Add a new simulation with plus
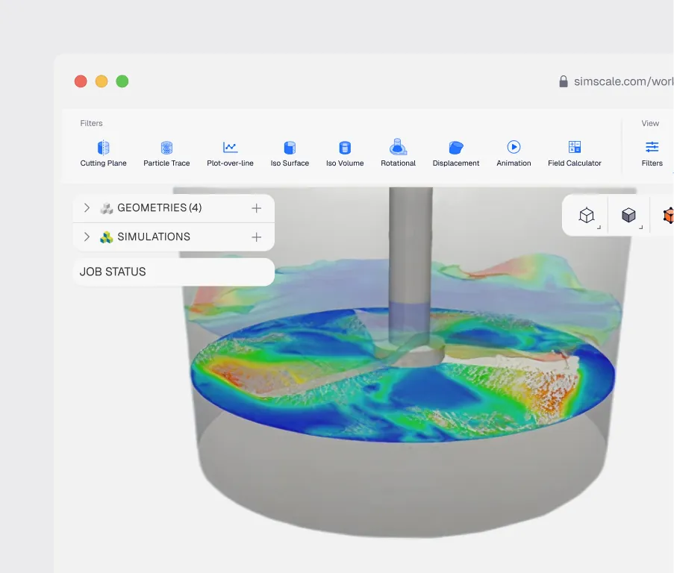Viewport: 674px width, 573px height. click(x=256, y=237)
